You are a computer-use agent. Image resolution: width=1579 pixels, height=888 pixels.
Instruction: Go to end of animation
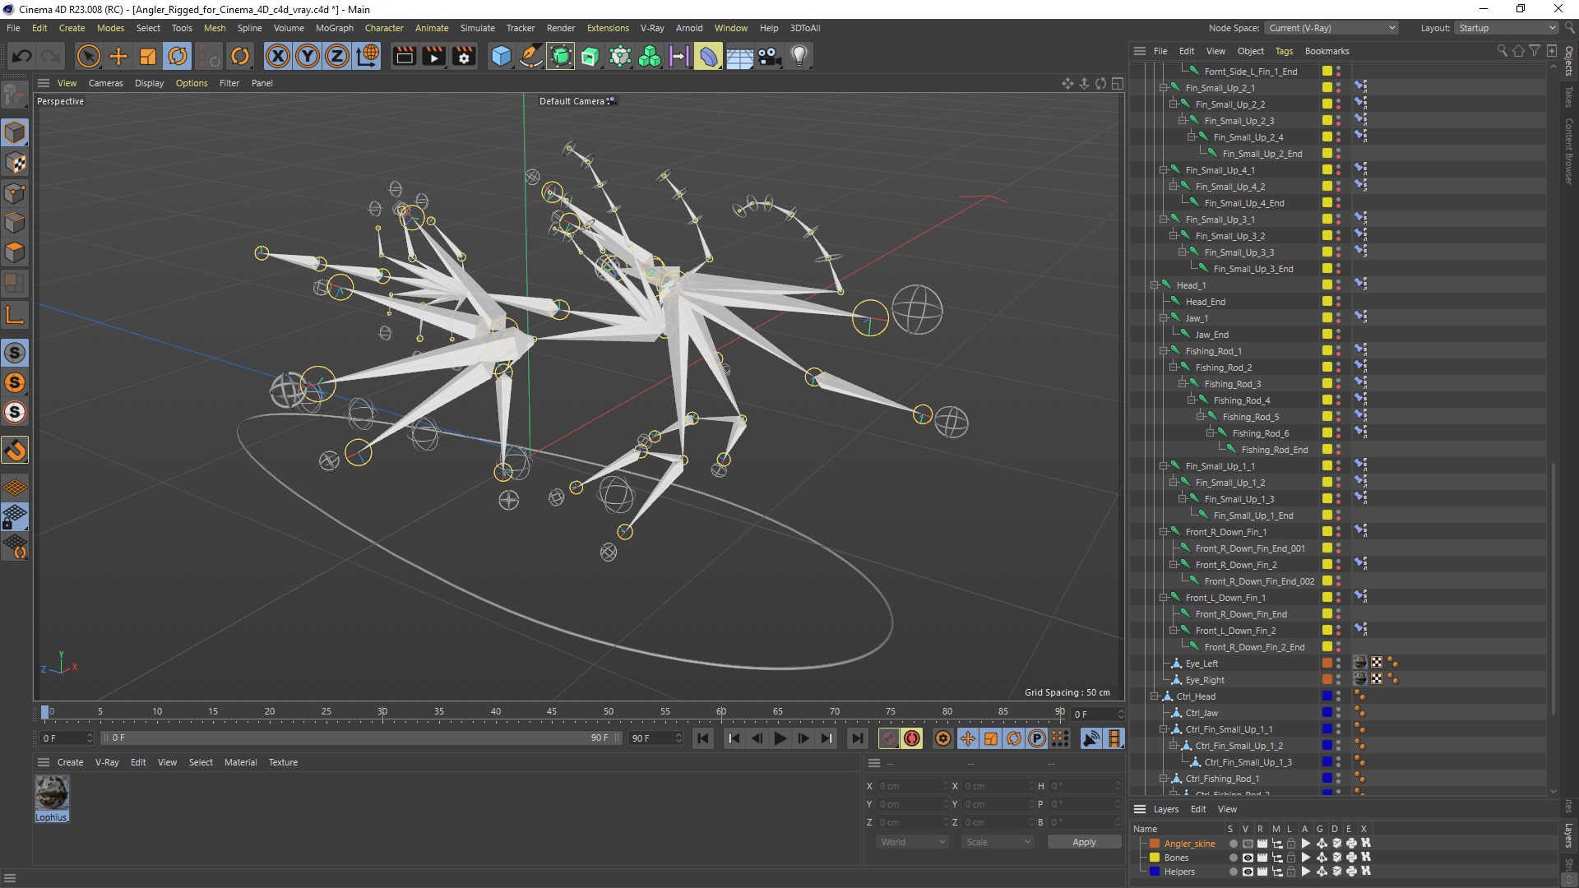coord(857,738)
